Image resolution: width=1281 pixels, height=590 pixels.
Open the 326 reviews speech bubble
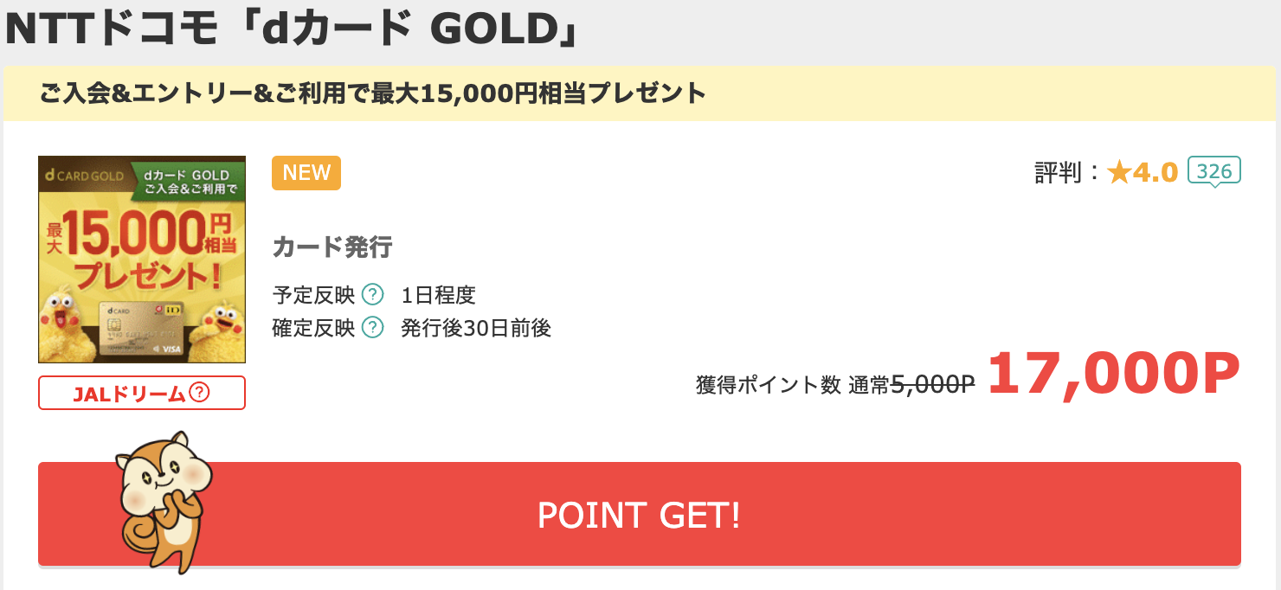[x=1214, y=171]
